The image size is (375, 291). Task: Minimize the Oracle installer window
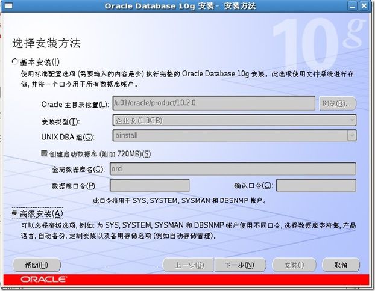coord(352,6)
